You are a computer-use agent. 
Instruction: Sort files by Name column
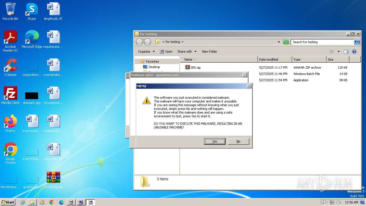pyautogui.click(x=219, y=60)
